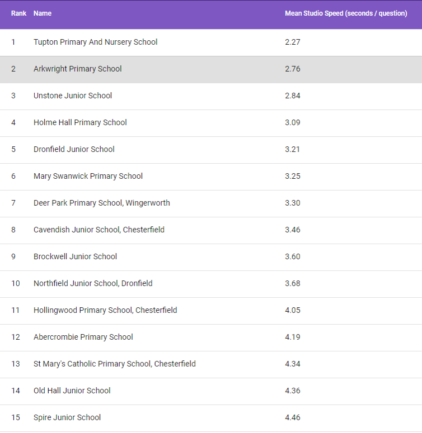Click the speed value 4.05
The image size is (422, 433).
coord(293,310)
